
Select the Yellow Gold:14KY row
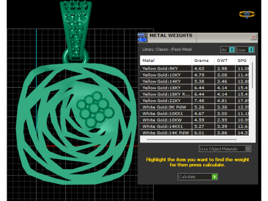click(195, 82)
